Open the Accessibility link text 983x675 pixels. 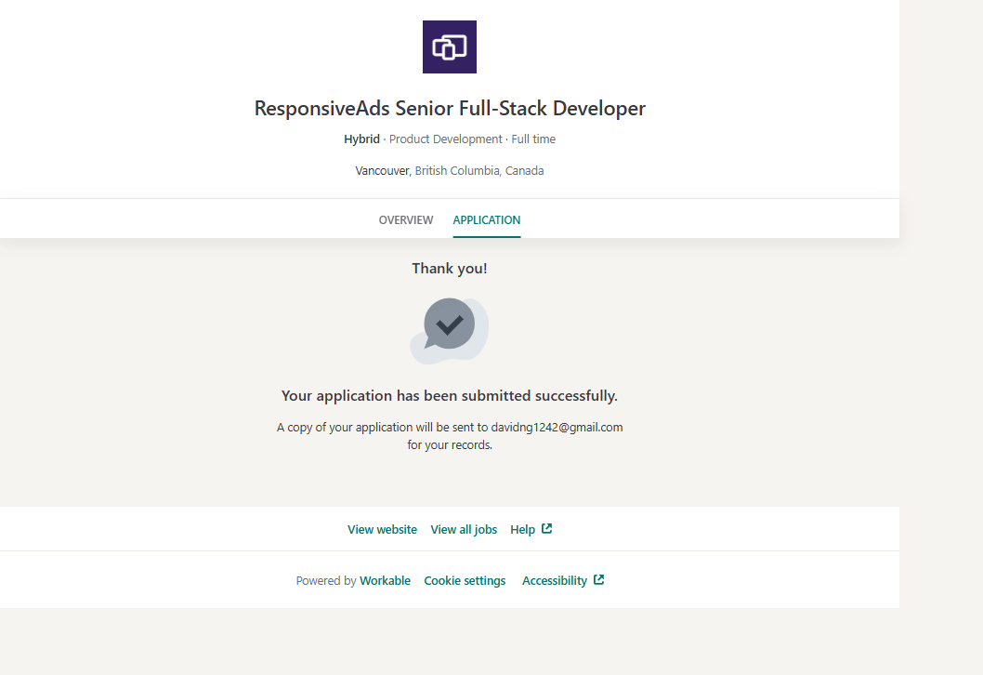tap(554, 581)
